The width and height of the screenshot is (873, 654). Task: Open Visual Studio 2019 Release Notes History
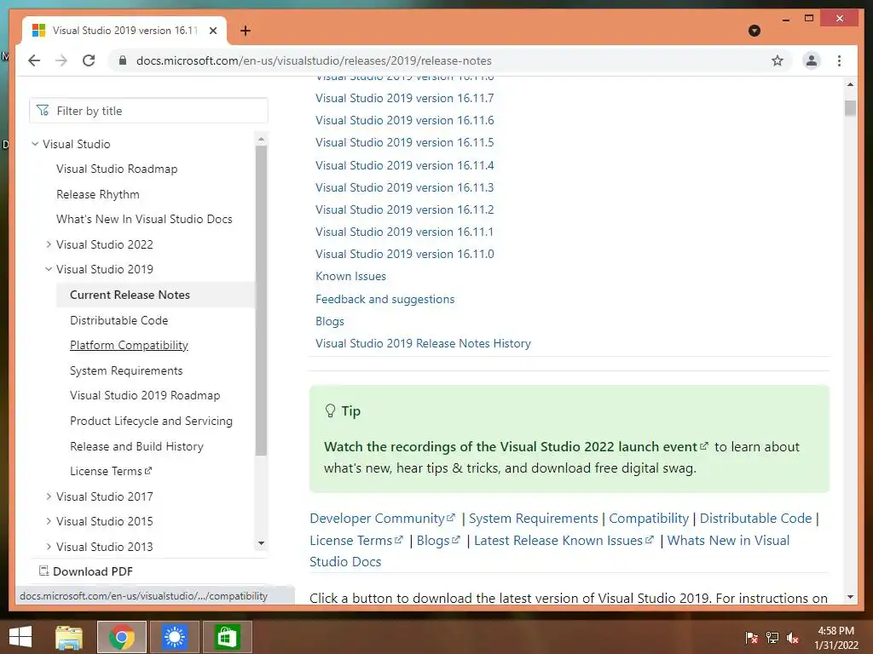(423, 344)
